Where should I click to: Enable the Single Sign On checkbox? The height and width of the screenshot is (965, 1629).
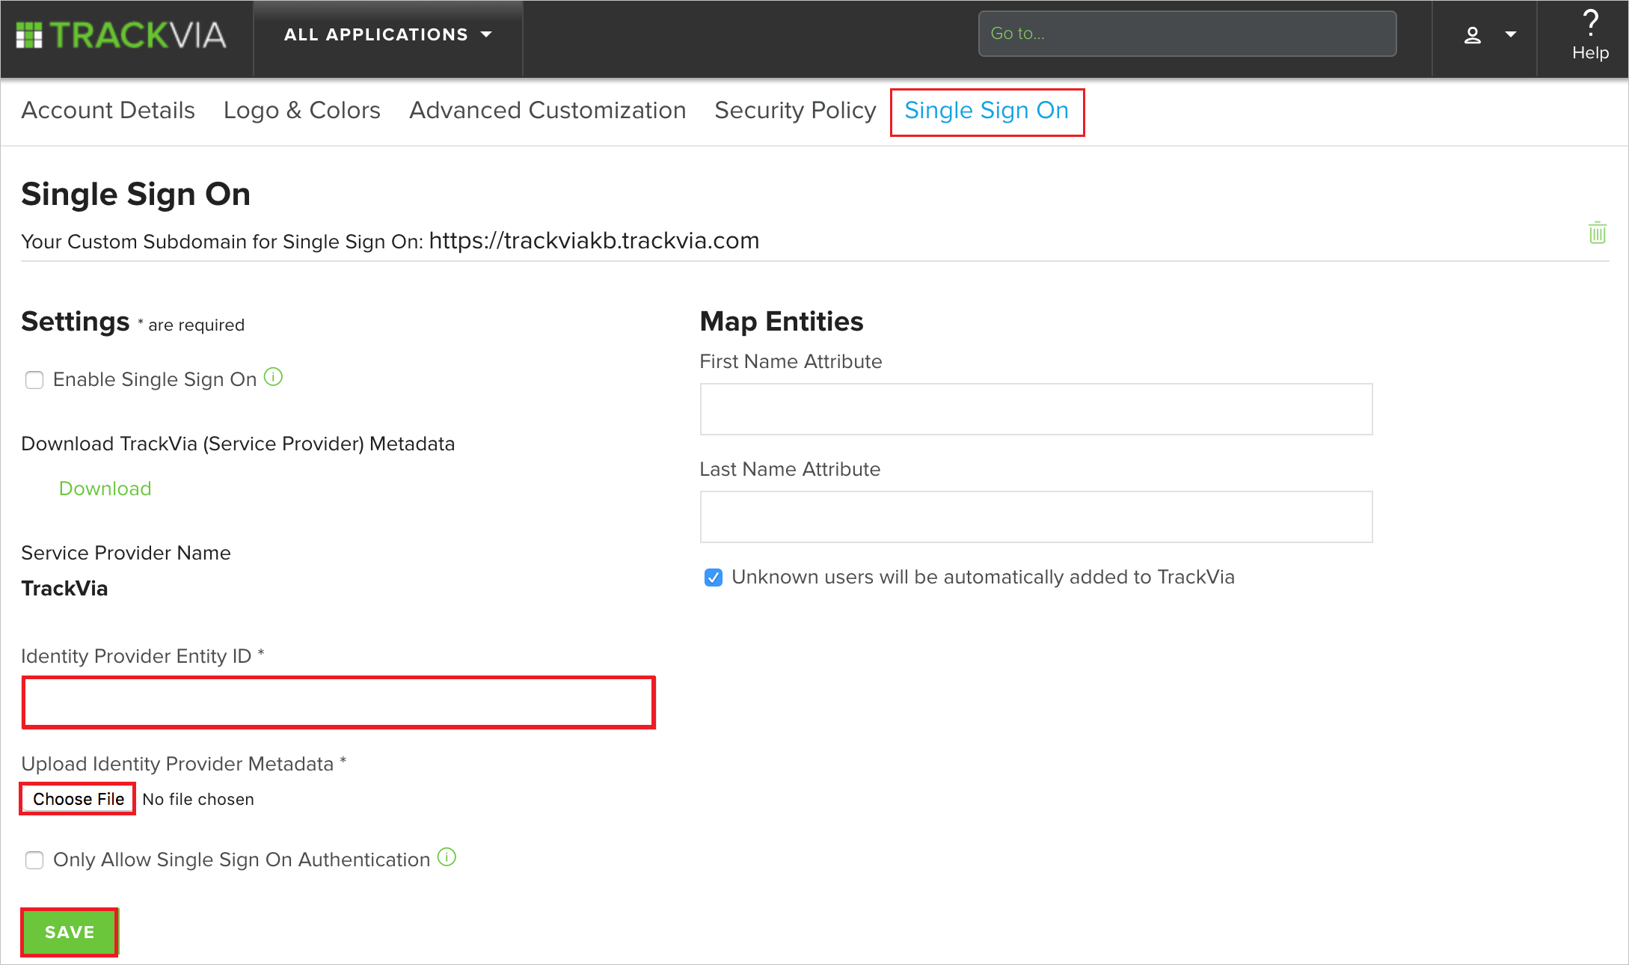click(x=34, y=380)
